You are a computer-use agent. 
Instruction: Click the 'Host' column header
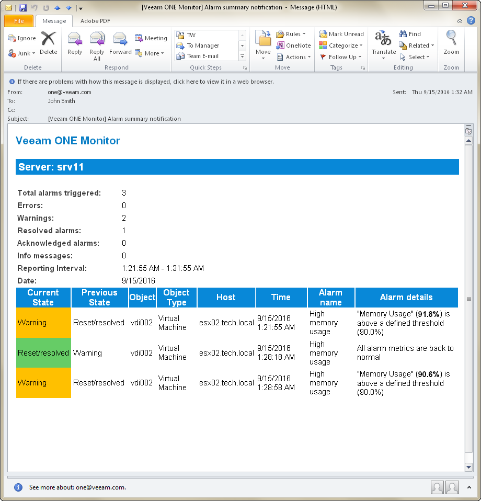point(226,298)
